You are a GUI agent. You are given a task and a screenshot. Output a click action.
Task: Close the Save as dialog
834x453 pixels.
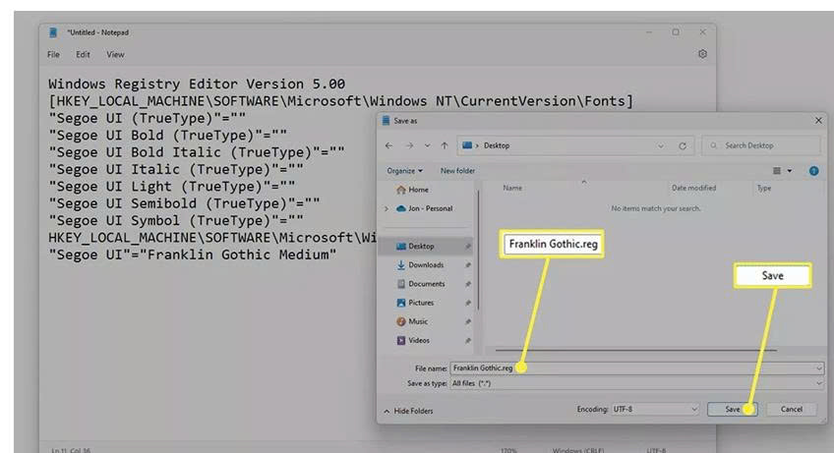818,121
